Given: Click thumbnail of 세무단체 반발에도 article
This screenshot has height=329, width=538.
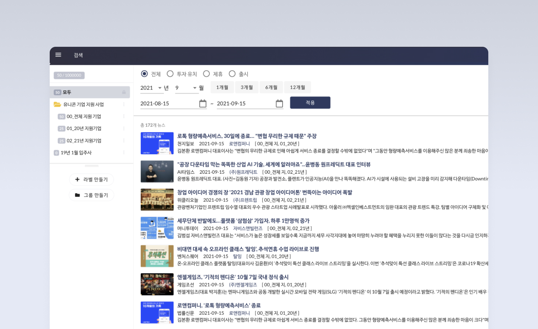Looking at the screenshot, I should pyautogui.click(x=157, y=228).
